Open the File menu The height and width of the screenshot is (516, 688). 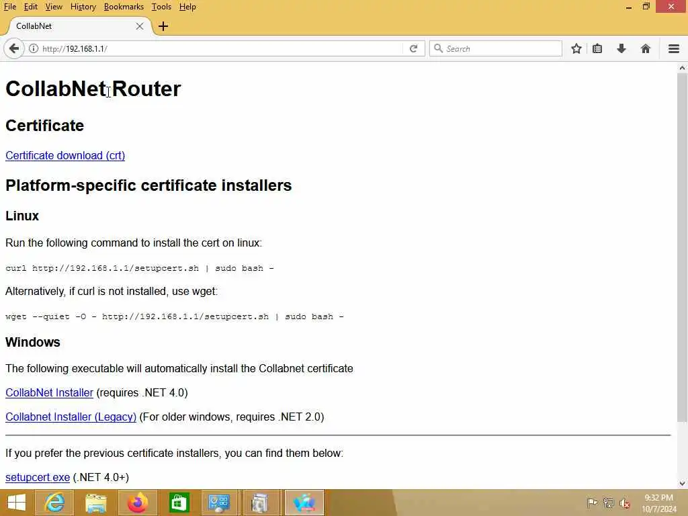(9, 7)
